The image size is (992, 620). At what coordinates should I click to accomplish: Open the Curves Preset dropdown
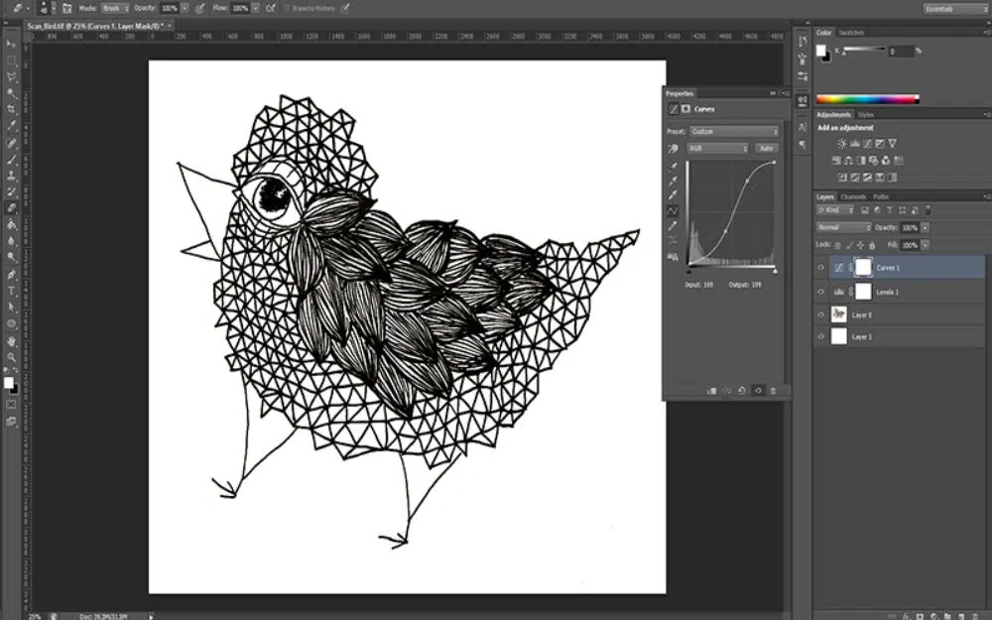click(734, 131)
